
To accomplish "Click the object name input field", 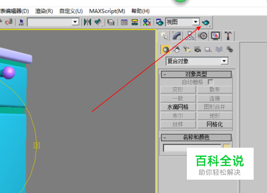I will point(192,148).
